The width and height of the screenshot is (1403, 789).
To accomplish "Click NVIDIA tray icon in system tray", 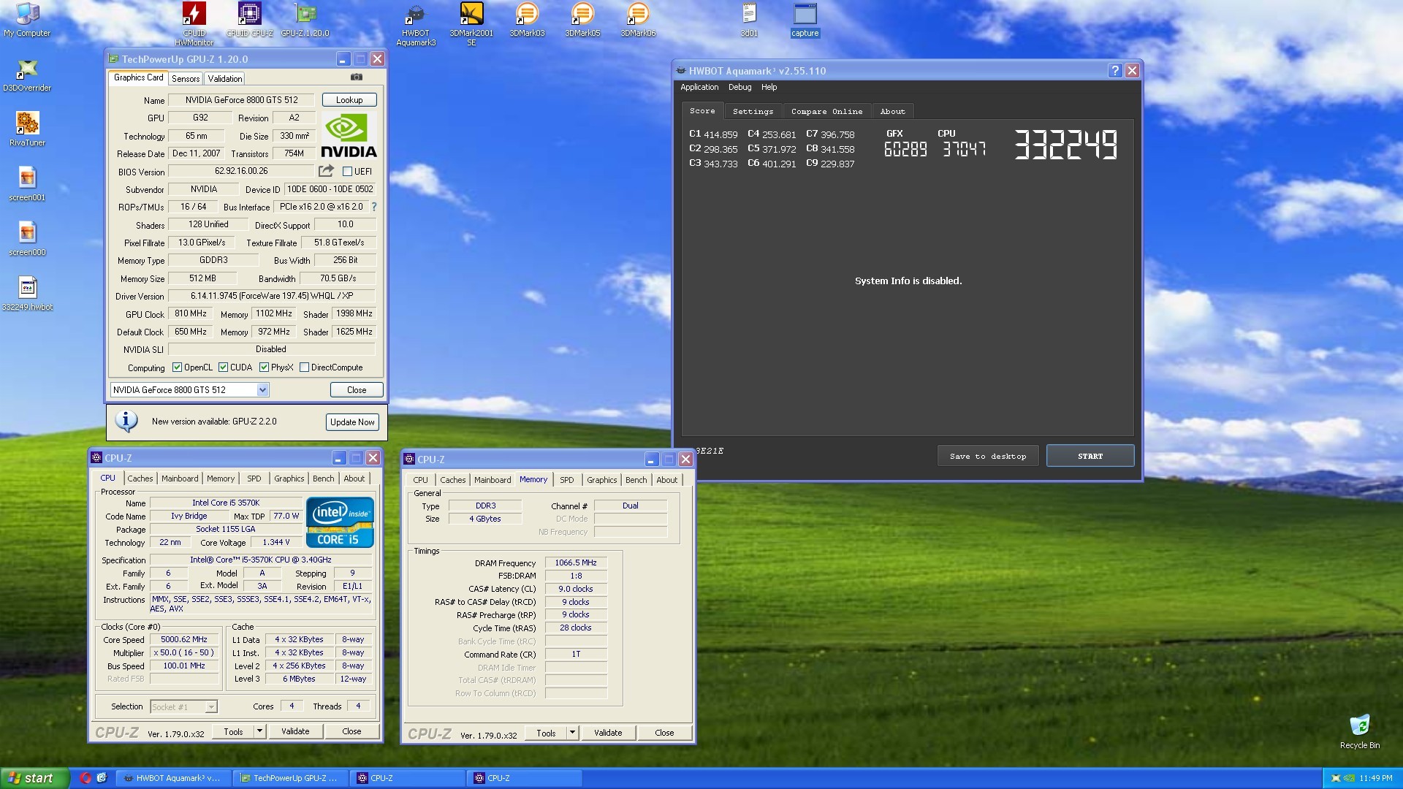I will (x=1350, y=778).
